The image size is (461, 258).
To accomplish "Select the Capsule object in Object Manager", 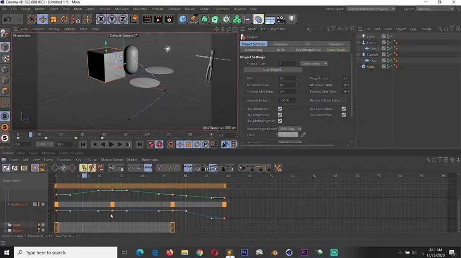I will (x=373, y=54).
